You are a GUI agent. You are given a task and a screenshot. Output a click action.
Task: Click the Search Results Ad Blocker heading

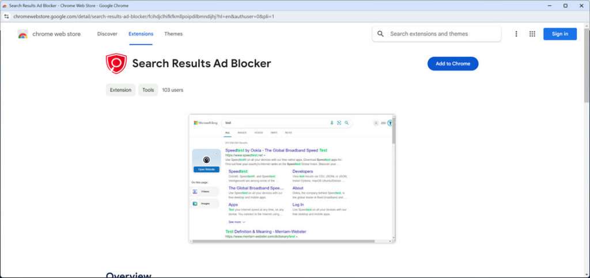click(x=201, y=63)
